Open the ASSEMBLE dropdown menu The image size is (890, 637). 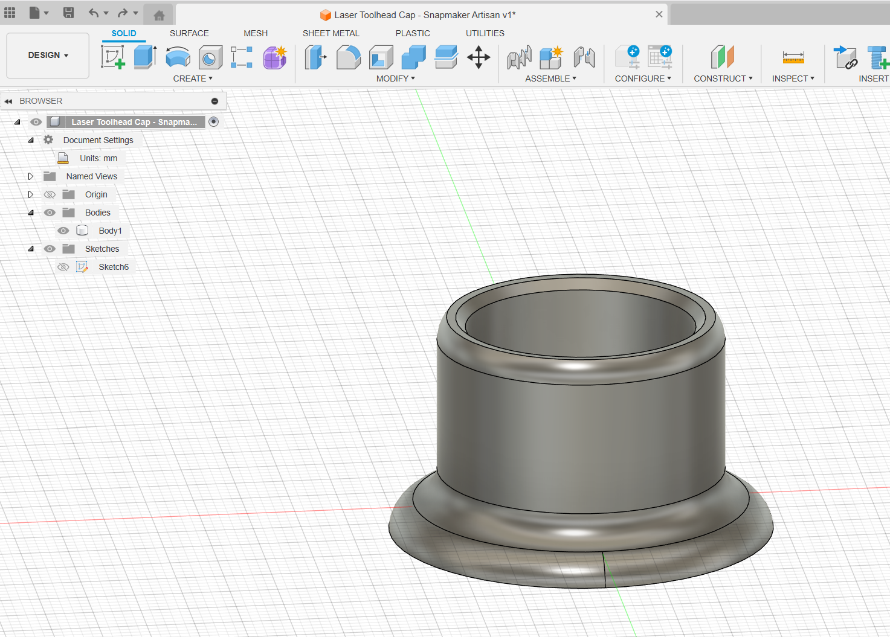click(551, 78)
